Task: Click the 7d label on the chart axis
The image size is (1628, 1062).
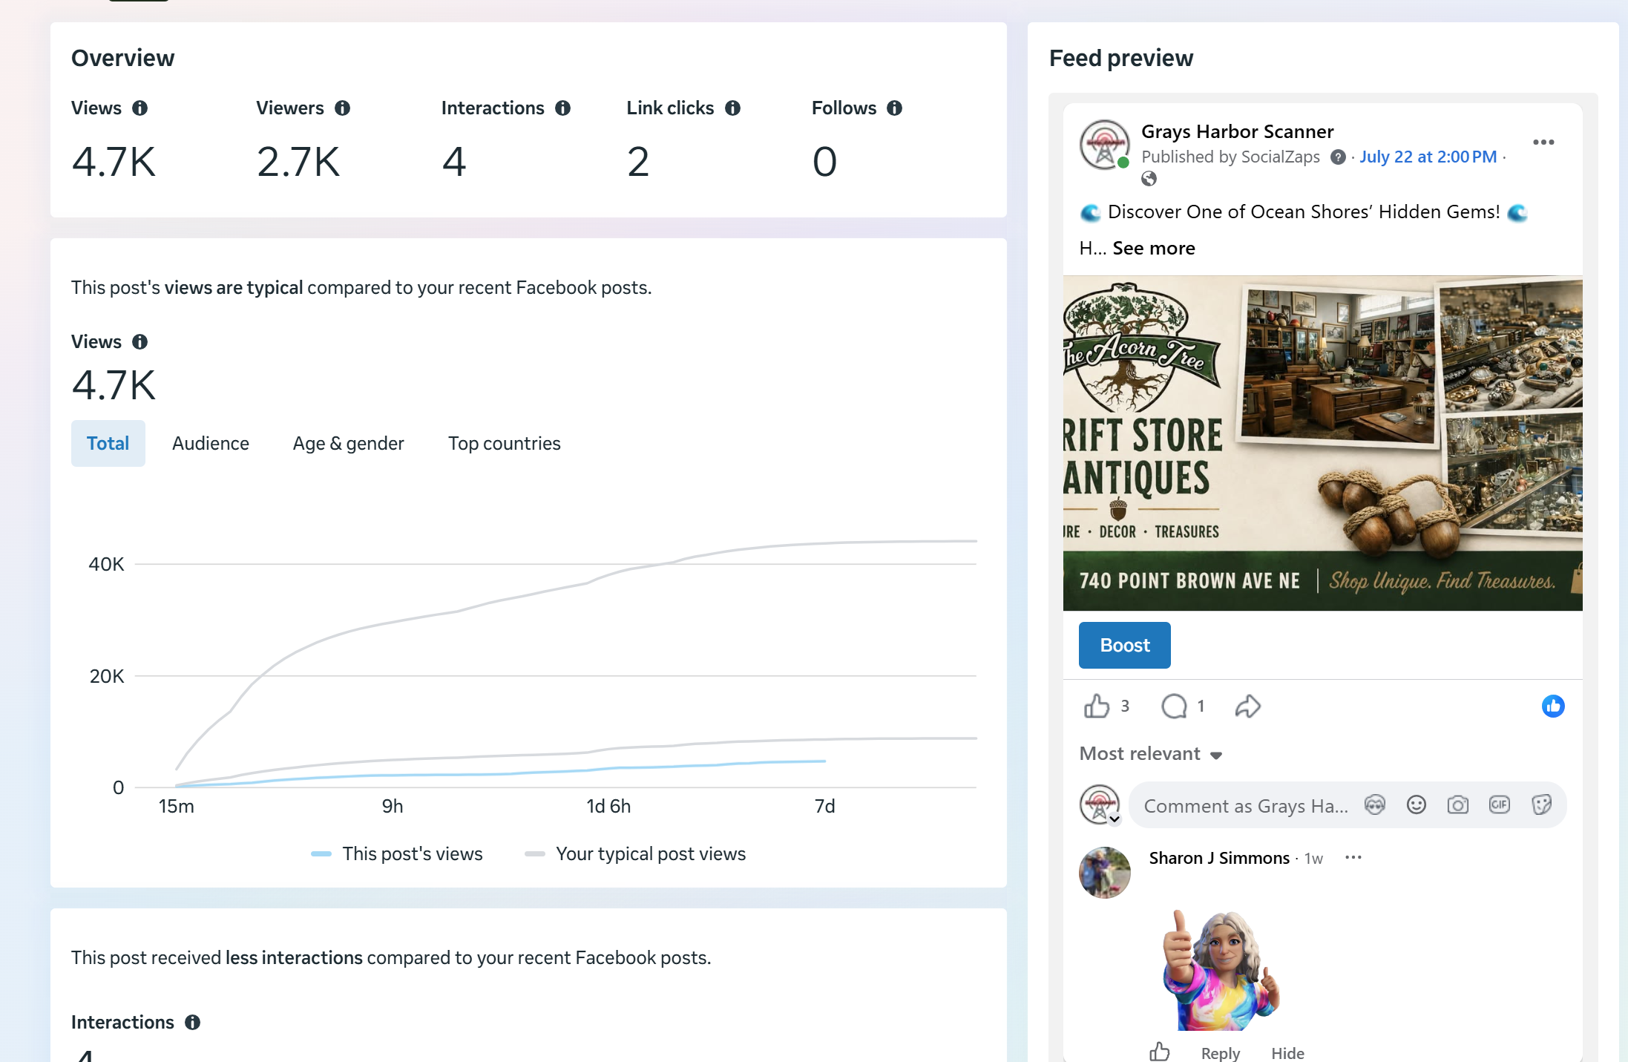Action: point(824,807)
